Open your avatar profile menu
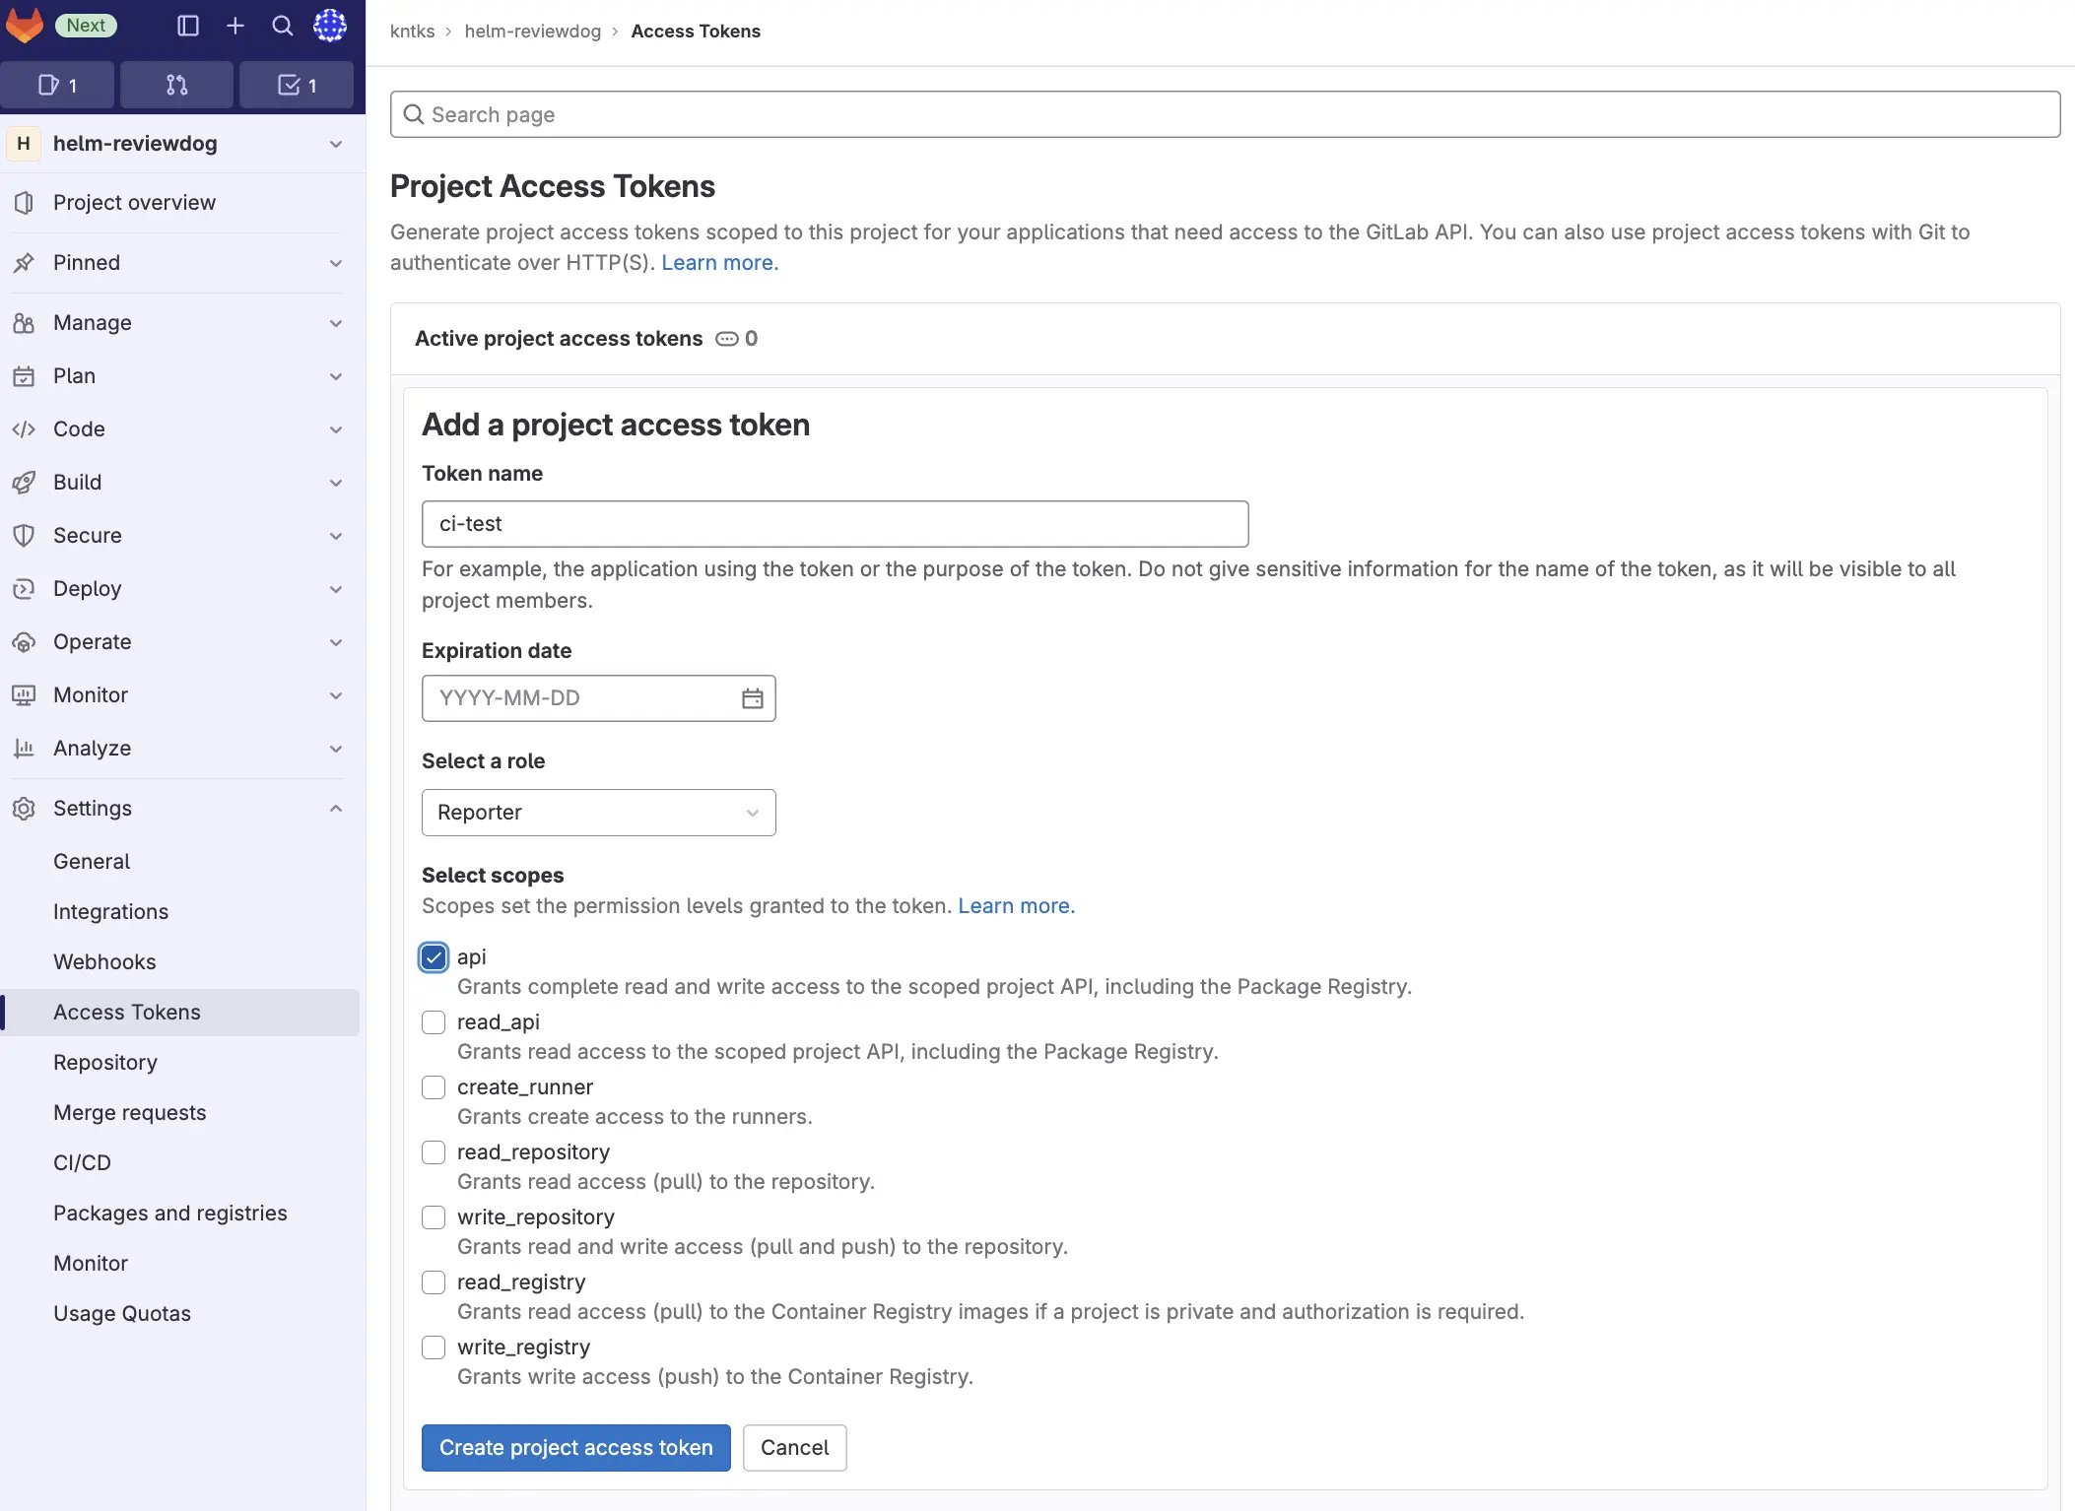This screenshot has width=2075, height=1511. 330,26
